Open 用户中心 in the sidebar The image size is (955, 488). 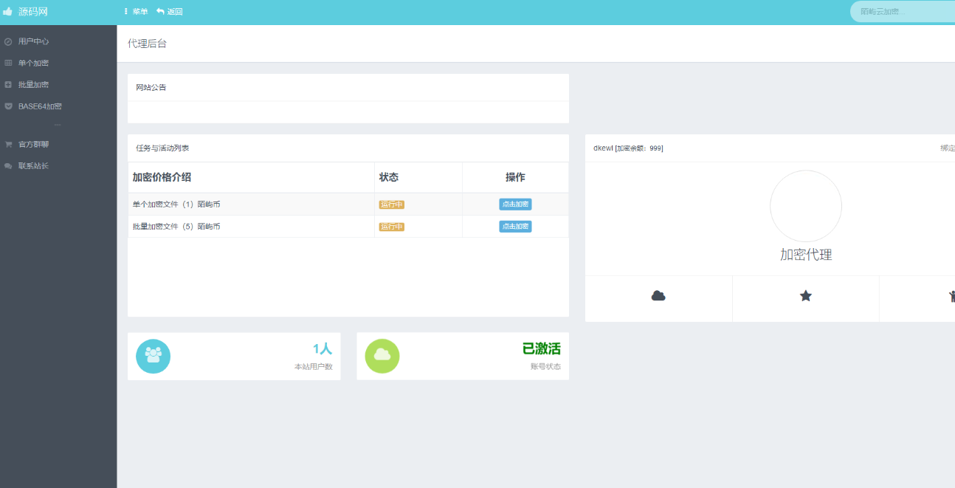[x=33, y=41]
